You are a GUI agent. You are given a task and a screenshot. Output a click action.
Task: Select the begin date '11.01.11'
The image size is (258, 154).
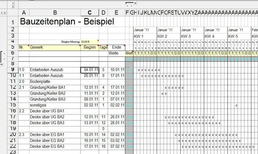[90, 93]
